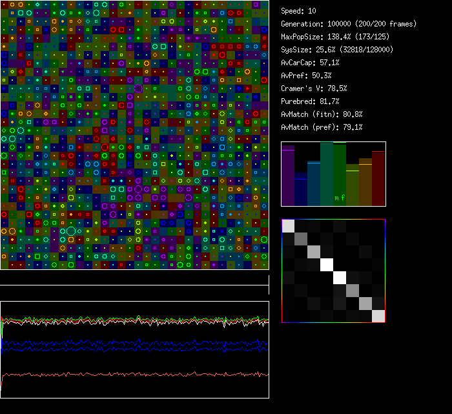The width and height of the screenshot is (452, 414).
Task: Click the Purebred percentage line
Action: click(x=310, y=101)
